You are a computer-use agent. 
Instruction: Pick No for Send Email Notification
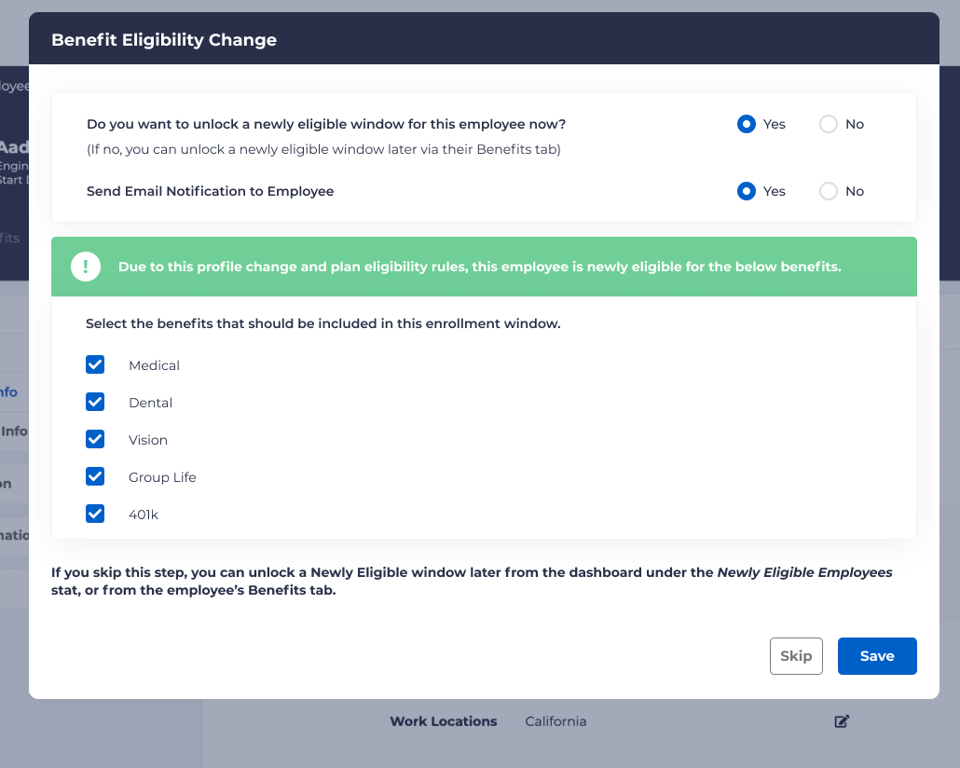click(x=829, y=191)
